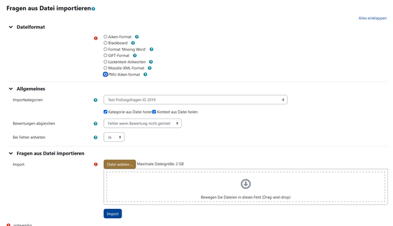Open help for Aiken-Format
The height and width of the screenshot is (226, 393).
(x=137, y=37)
